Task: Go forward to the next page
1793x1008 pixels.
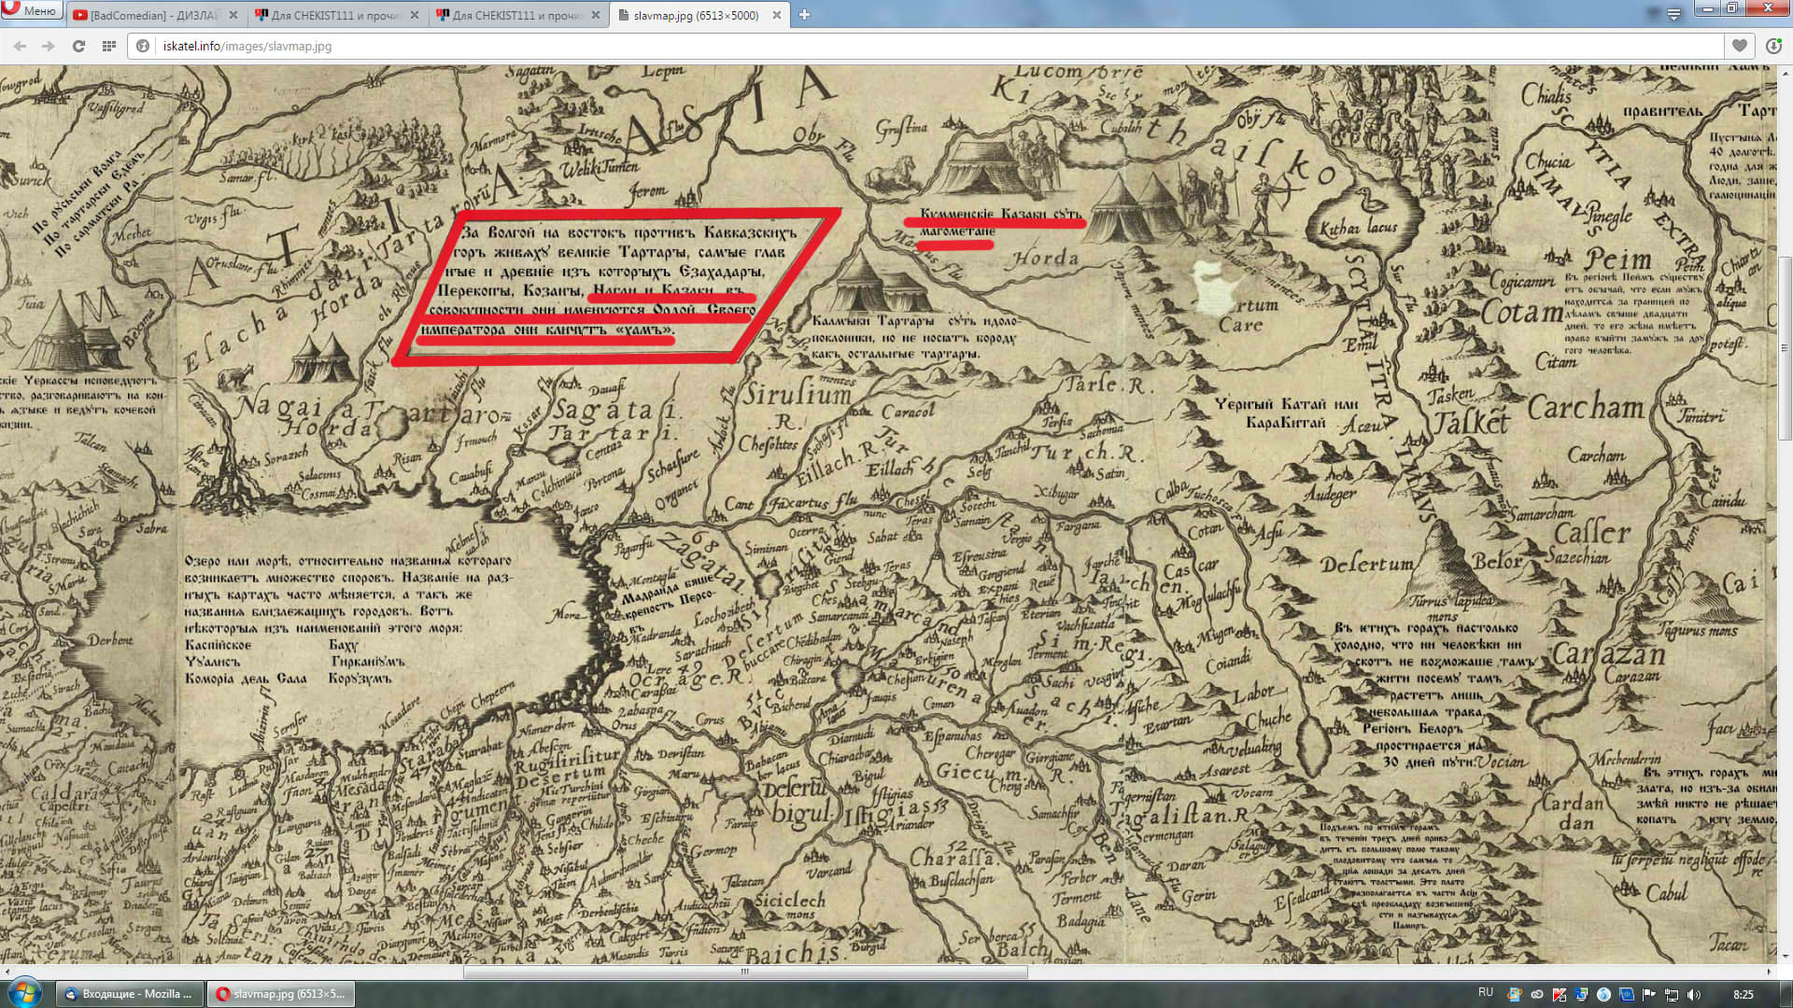Action: point(49,46)
